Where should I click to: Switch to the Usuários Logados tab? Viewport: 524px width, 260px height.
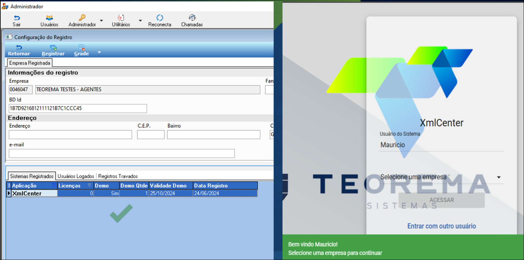click(76, 176)
